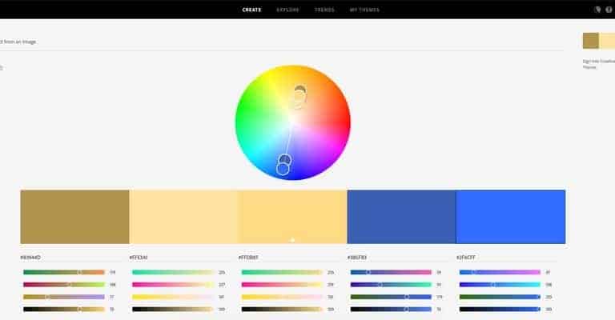
Task: Select the cream handle below the tan handle
Action: tap(299, 98)
